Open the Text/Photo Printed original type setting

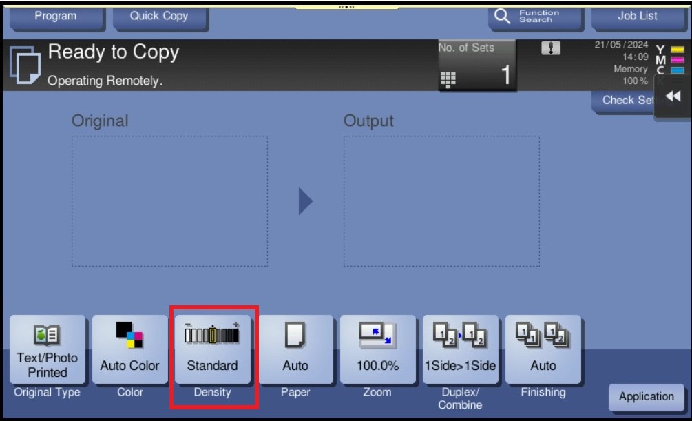tap(48, 350)
